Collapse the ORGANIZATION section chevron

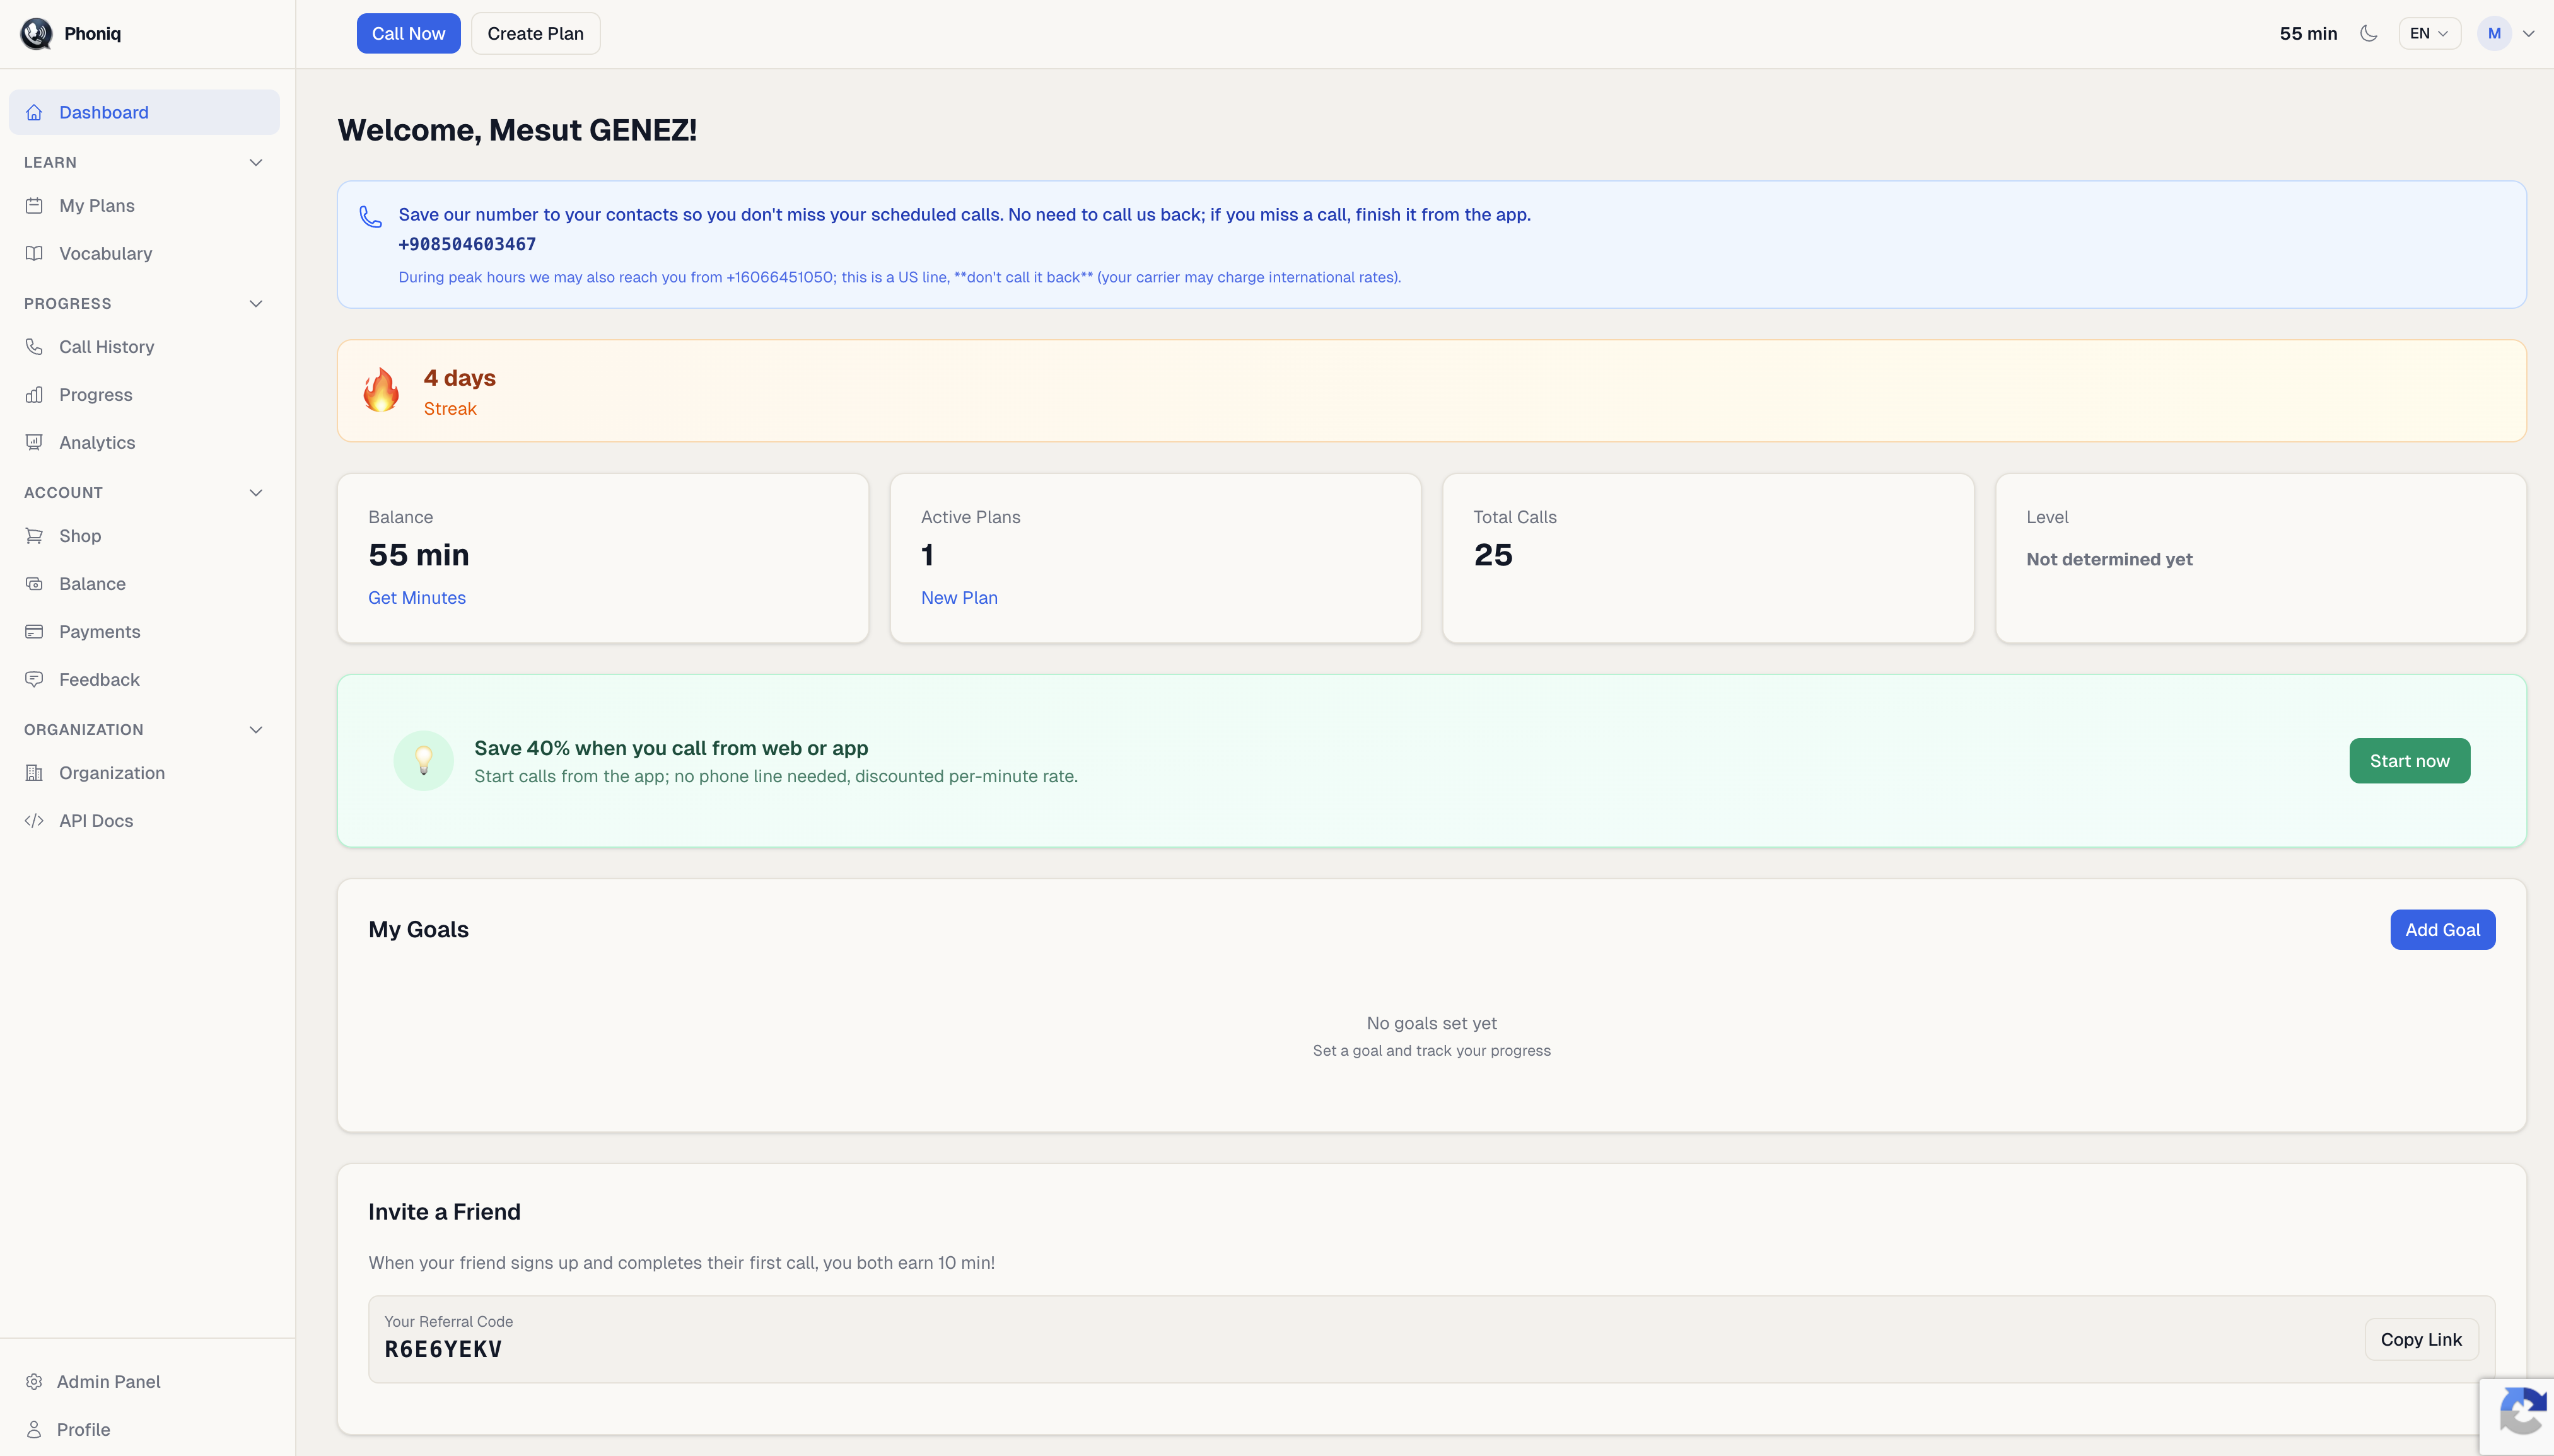pyautogui.click(x=256, y=729)
